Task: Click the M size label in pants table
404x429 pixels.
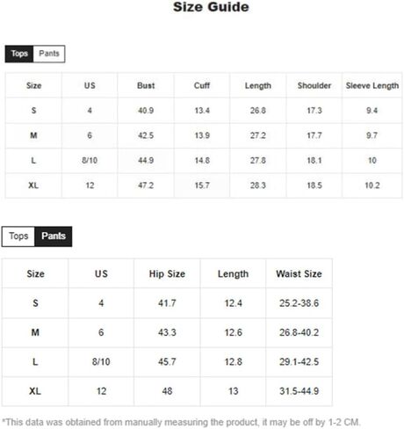Action: [35, 332]
